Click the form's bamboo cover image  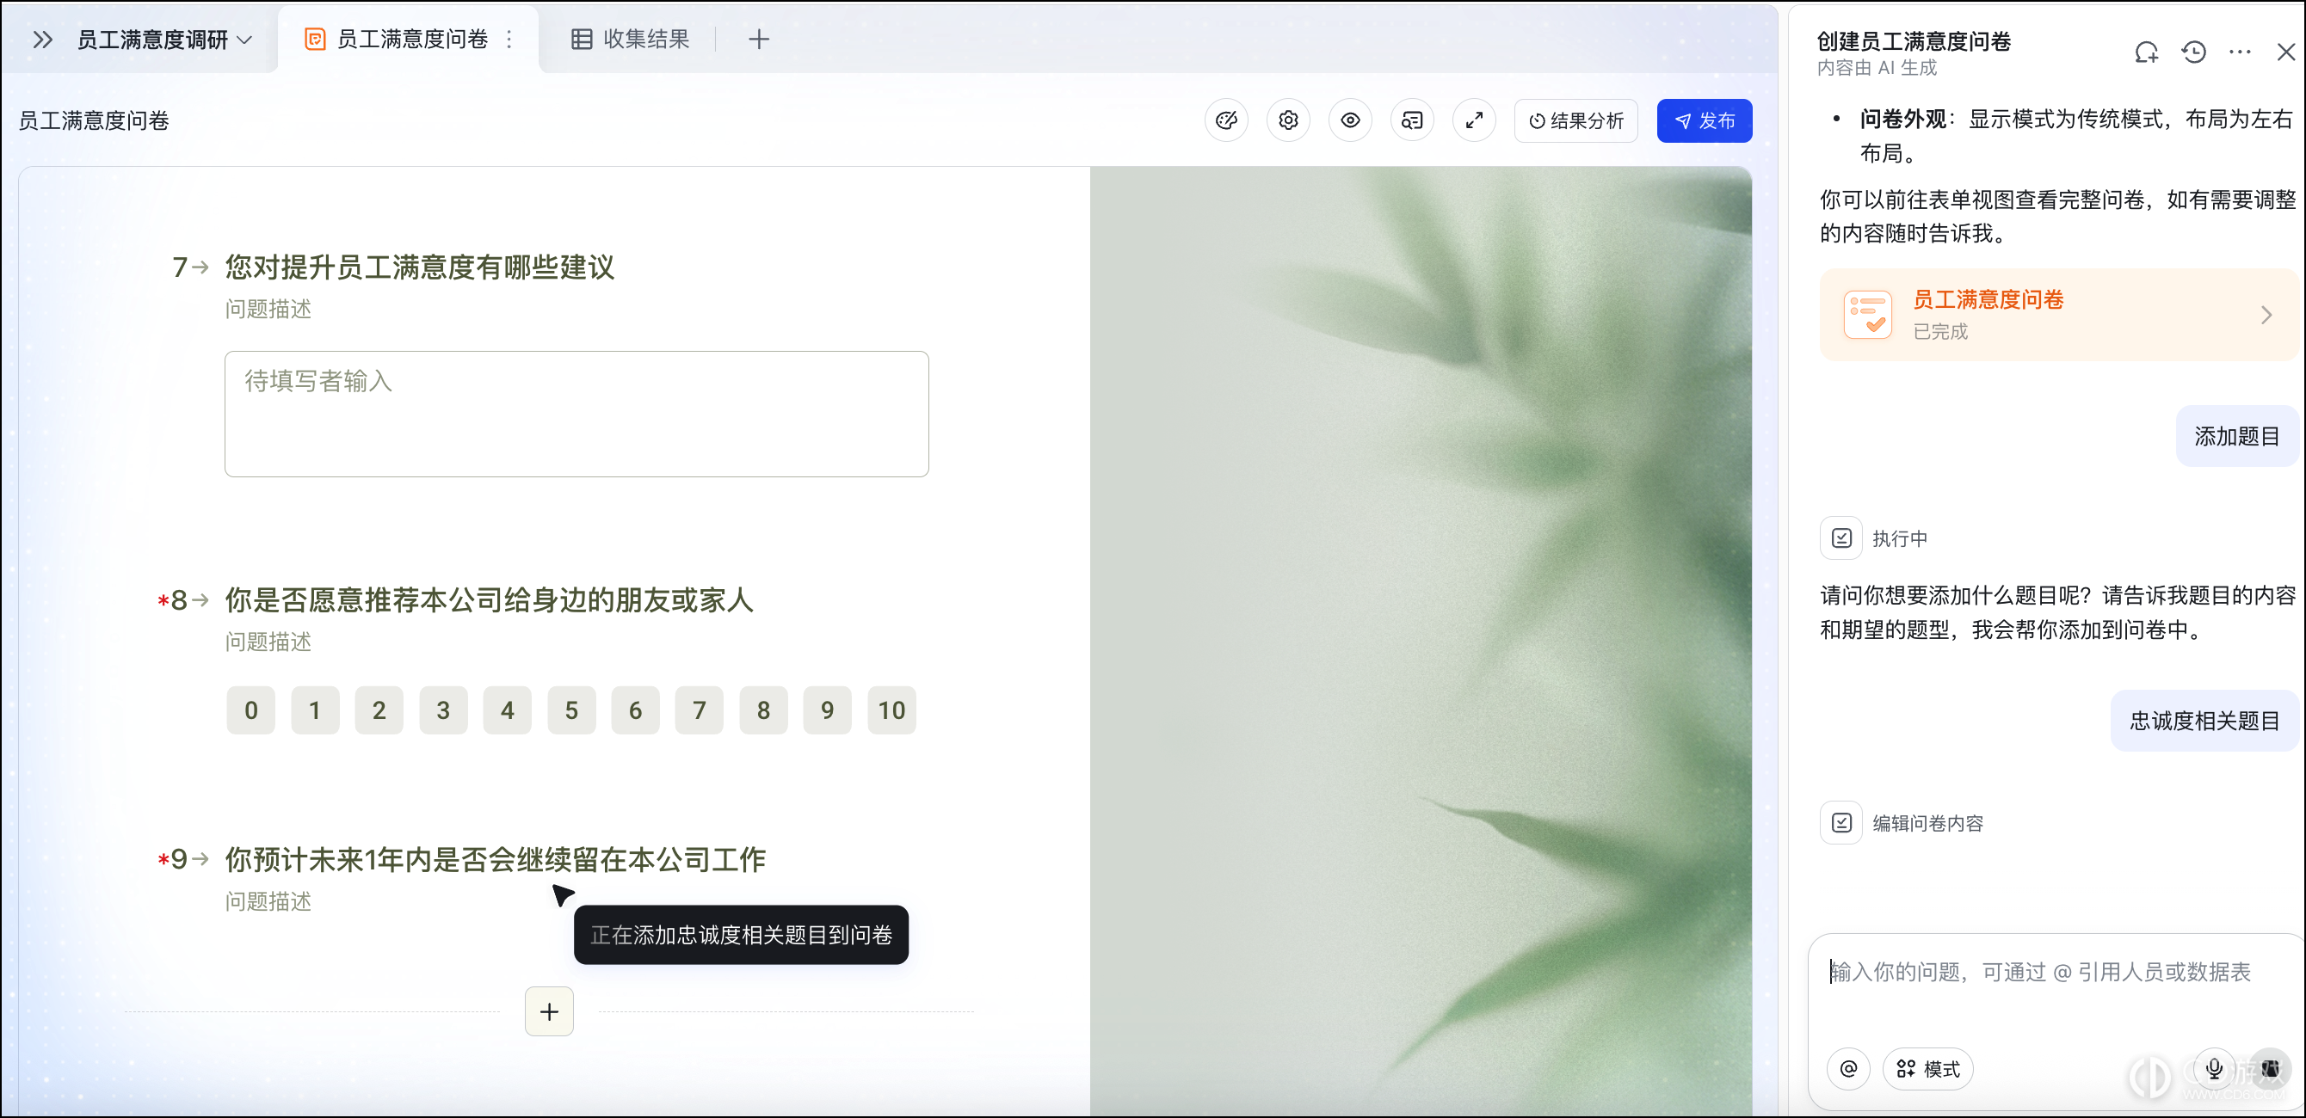[x=1421, y=641]
